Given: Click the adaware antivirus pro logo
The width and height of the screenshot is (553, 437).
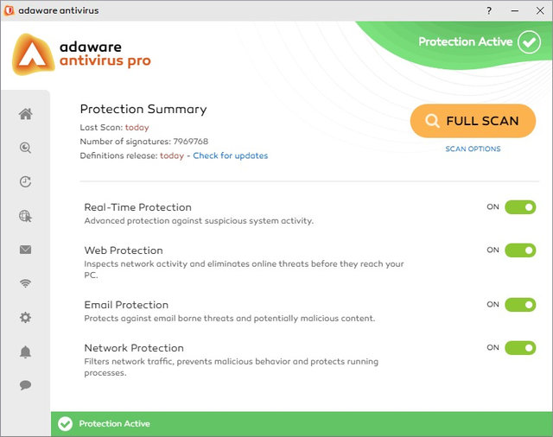Looking at the screenshot, I should tap(82, 54).
